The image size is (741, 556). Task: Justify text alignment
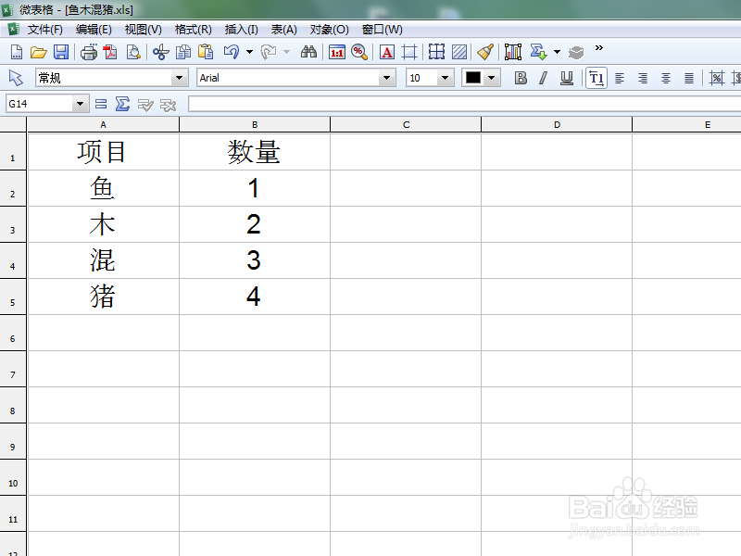click(689, 78)
